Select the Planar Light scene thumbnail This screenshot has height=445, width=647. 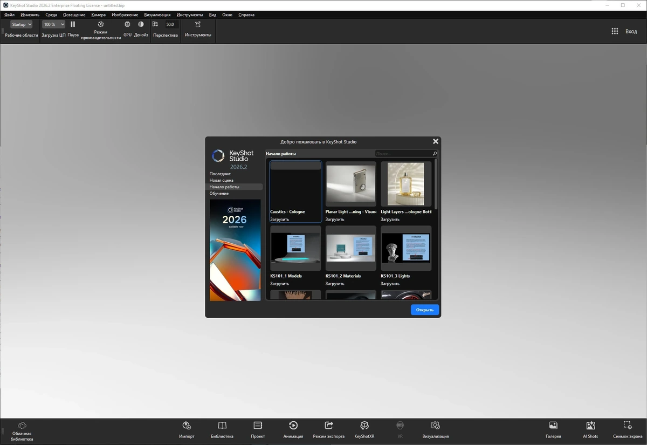351,185
